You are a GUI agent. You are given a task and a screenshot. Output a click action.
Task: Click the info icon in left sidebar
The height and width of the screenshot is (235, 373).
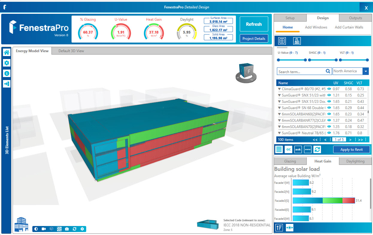pos(7,73)
